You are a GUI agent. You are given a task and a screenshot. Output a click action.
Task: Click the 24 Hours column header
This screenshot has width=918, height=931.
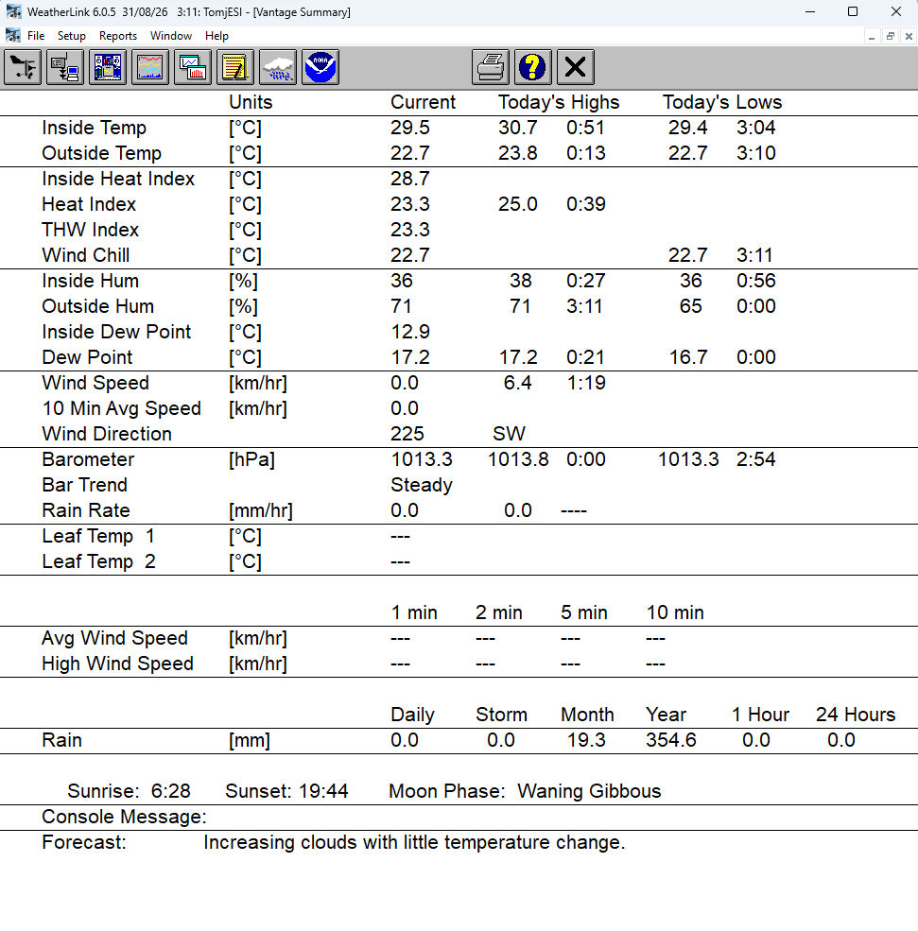pyautogui.click(x=855, y=715)
